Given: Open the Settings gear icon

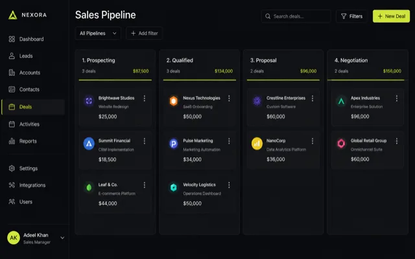Looking at the screenshot, I should point(12,168).
